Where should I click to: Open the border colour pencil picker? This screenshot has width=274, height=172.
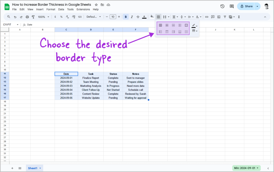(194, 26)
